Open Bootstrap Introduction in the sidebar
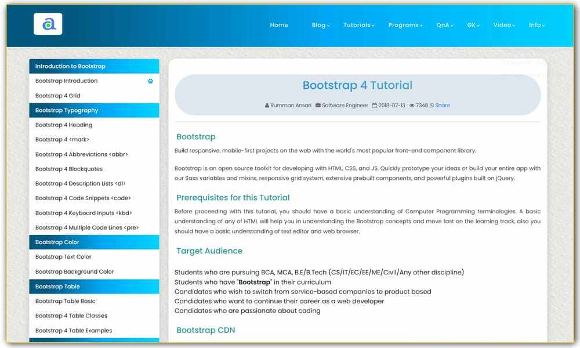580x348 pixels. pyautogui.click(x=95, y=81)
